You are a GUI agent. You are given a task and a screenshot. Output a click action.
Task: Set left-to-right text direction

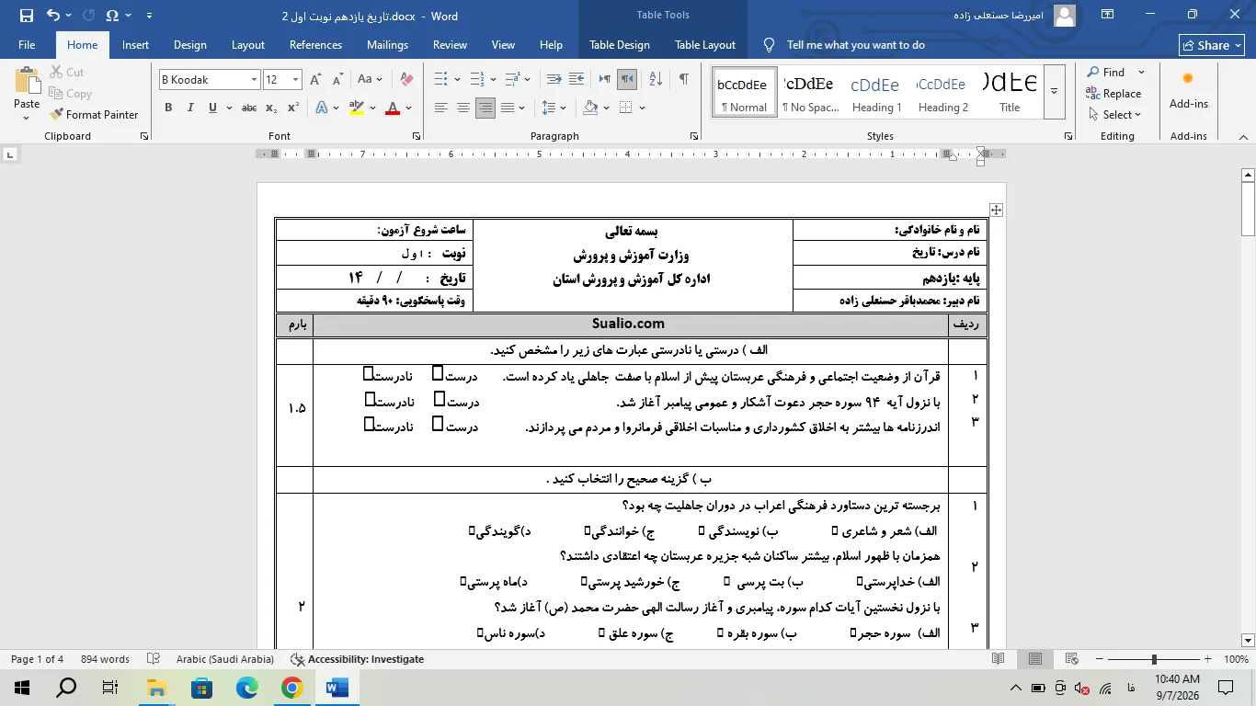point(607,80)
